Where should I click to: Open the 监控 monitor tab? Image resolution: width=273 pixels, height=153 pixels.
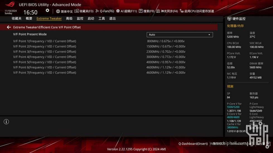tap(80, 19)
